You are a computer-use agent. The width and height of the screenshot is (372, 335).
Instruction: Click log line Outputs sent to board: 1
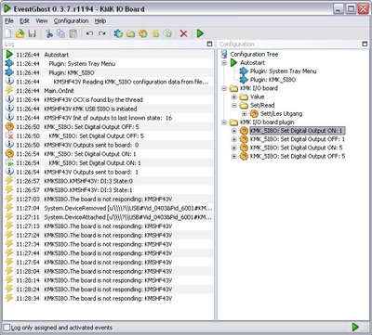point(91,172)
